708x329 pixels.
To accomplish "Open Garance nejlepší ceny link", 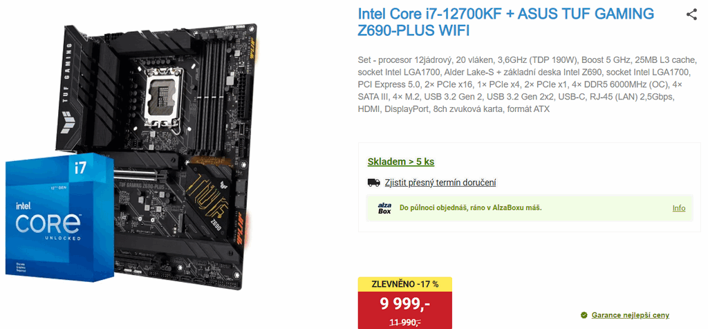I will [x=631, y=315].
